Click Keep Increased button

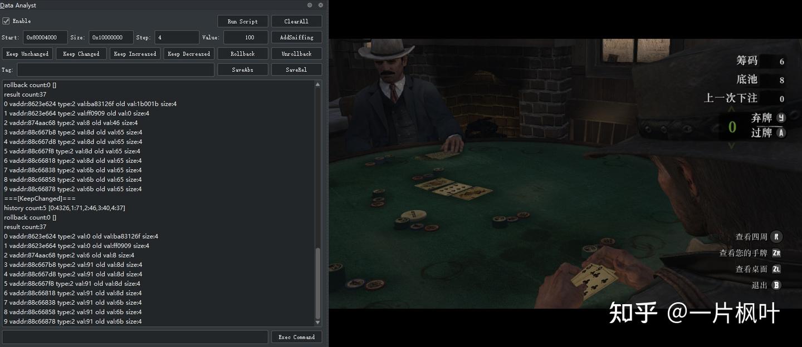pyautogui.click(x=135, y=54)
